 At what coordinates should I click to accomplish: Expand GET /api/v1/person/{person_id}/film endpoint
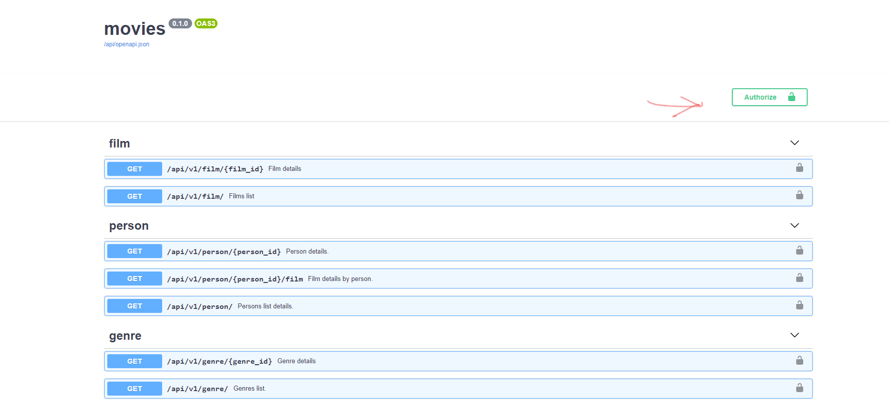(458, 279)
